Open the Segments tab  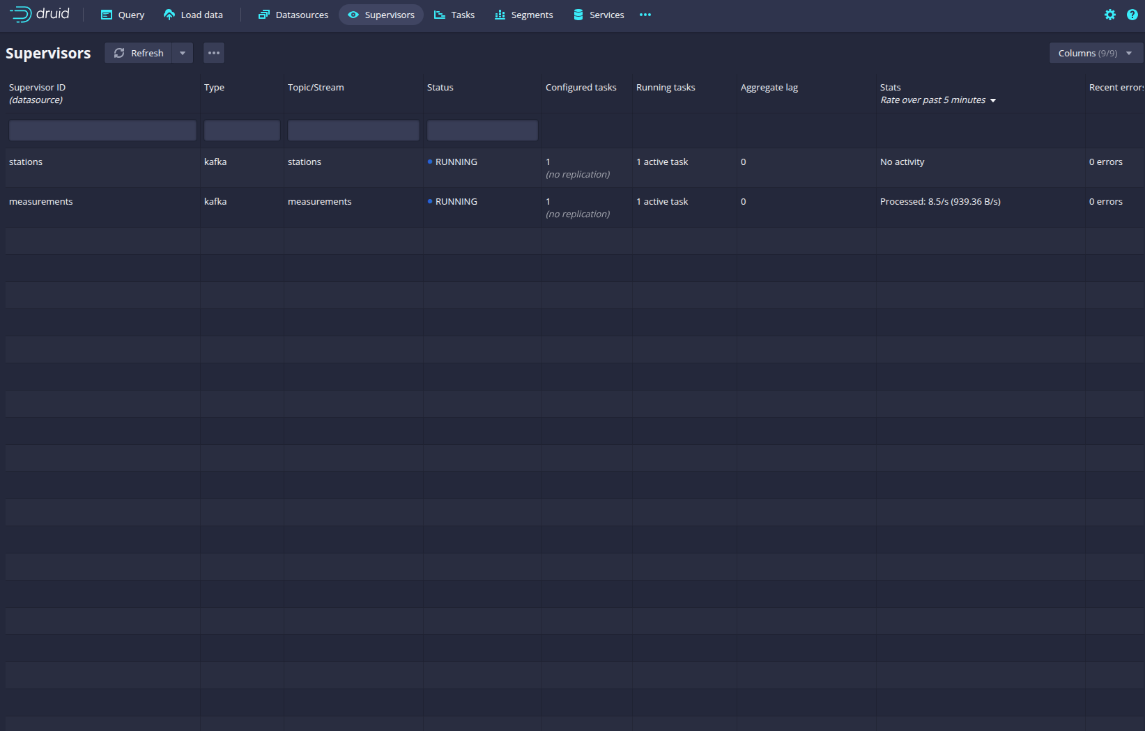[523, 15]
